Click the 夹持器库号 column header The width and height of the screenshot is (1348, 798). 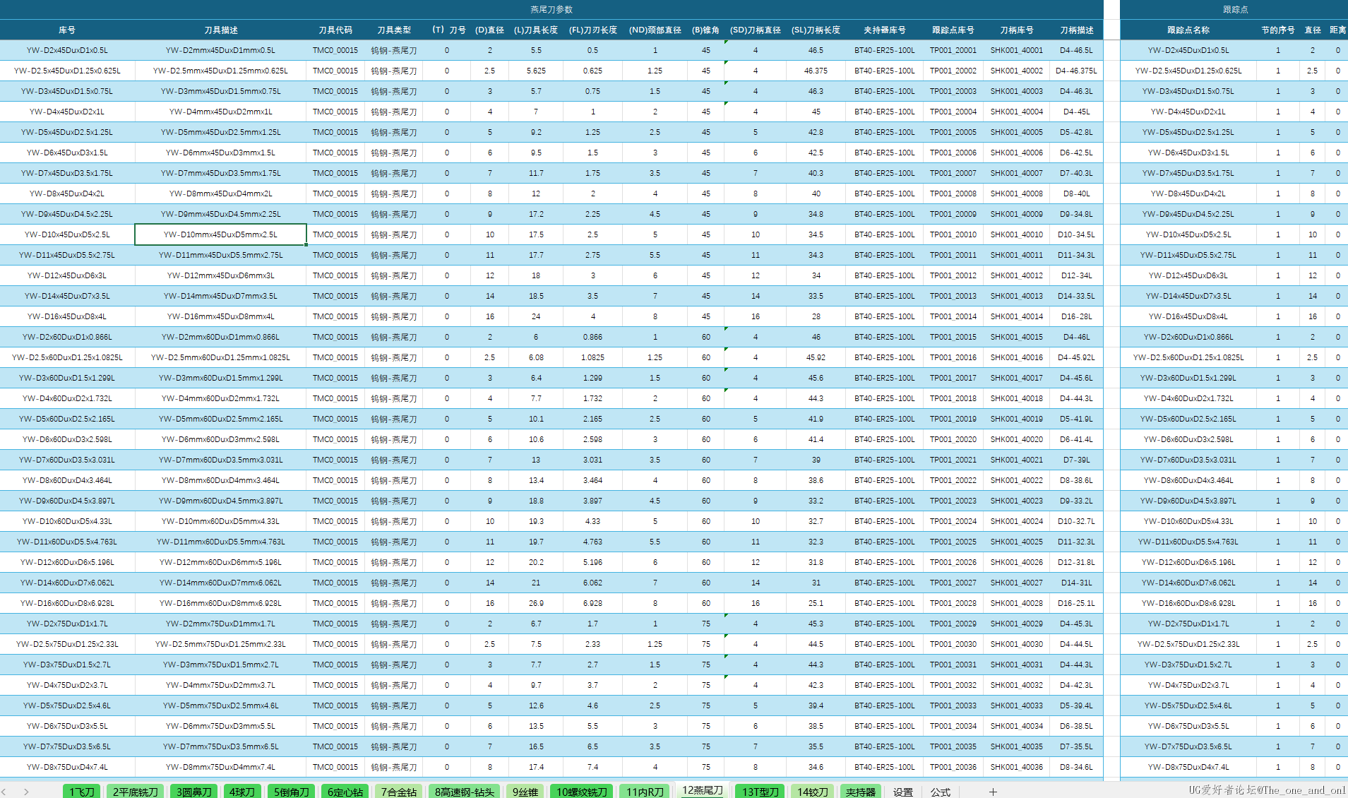[885, 30]
